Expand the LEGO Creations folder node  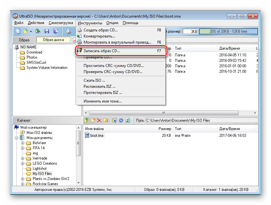pos(22,163)
